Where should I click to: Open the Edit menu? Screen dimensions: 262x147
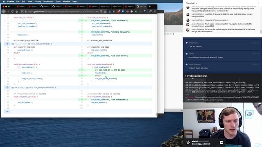point(24,2)
